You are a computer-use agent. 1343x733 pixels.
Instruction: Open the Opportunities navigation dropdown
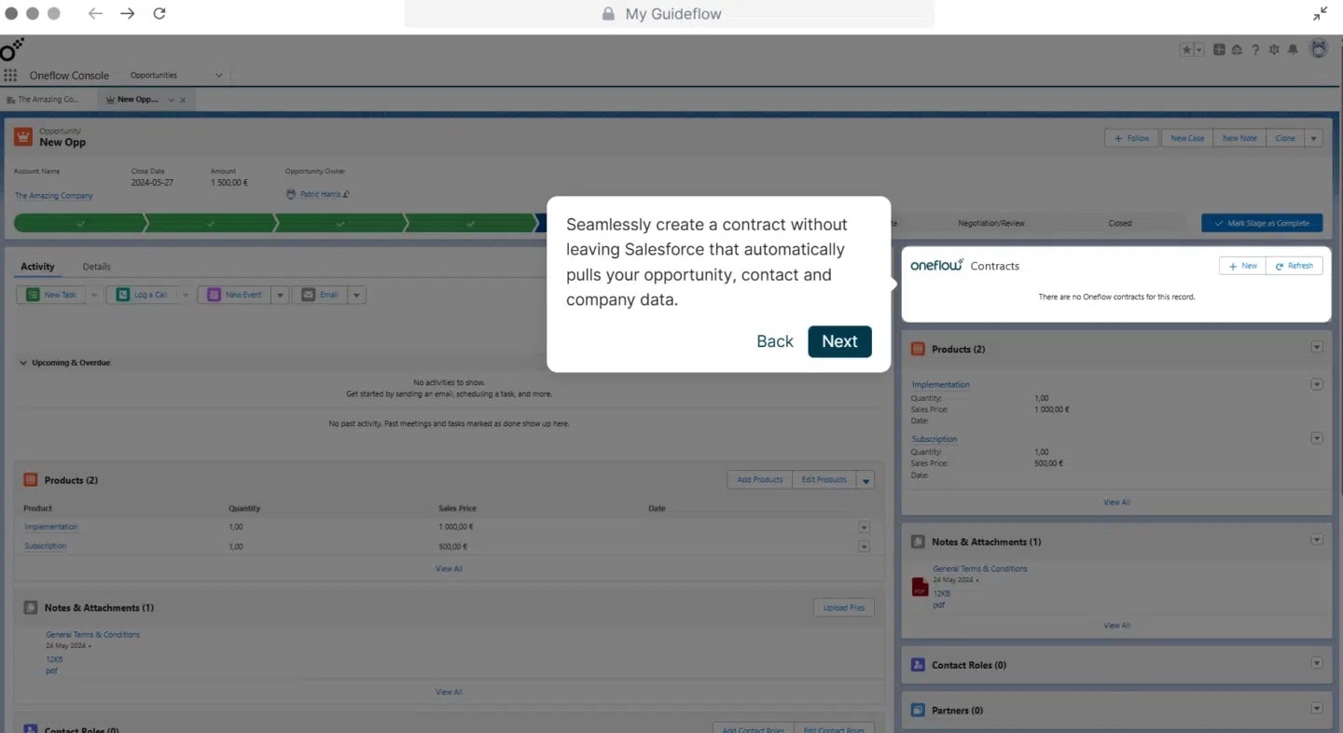pyautogui.click(x=217, y=74)
